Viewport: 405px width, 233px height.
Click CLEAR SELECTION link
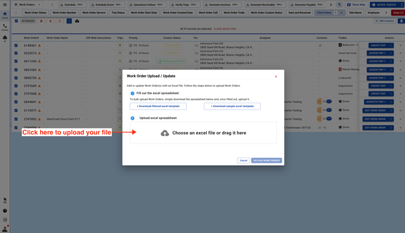pos(225,29)
